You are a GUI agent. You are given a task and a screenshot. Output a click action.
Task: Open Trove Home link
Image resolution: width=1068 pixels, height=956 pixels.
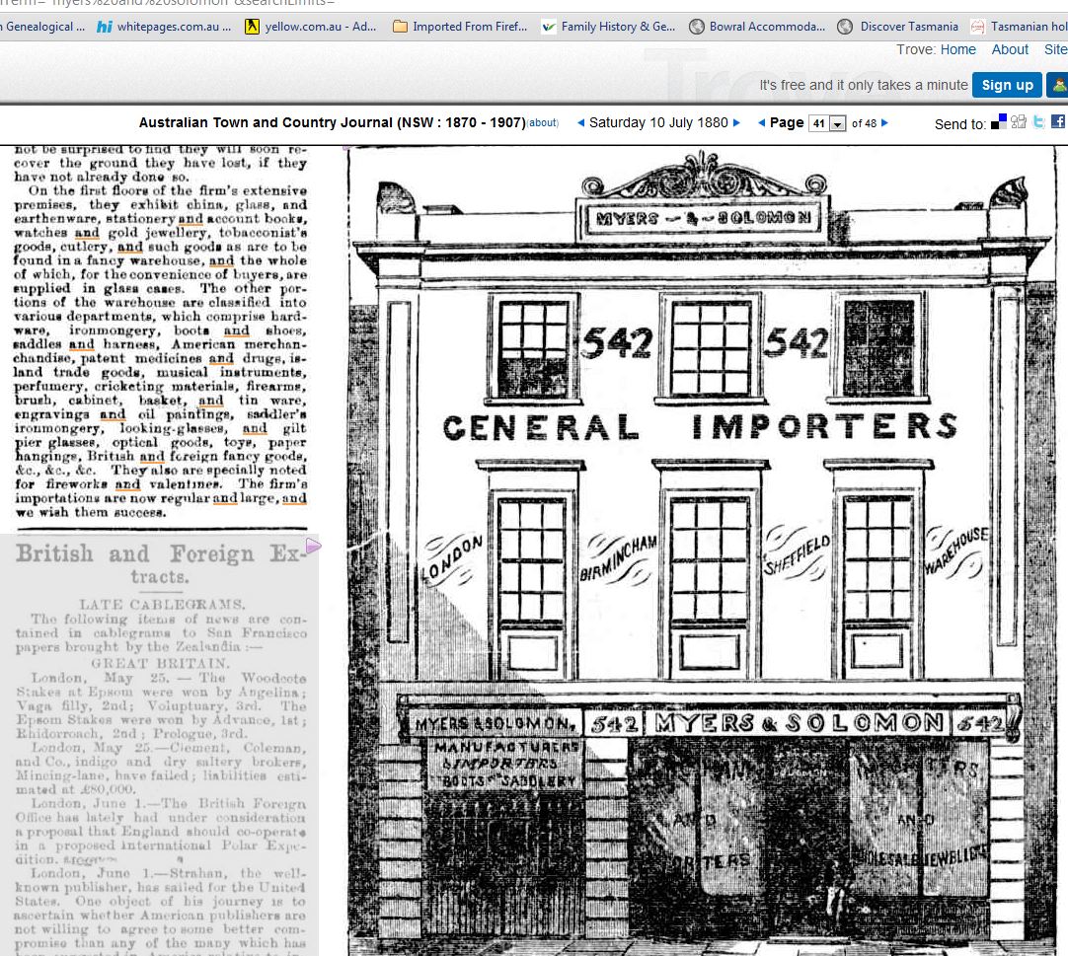coord(958,49)
